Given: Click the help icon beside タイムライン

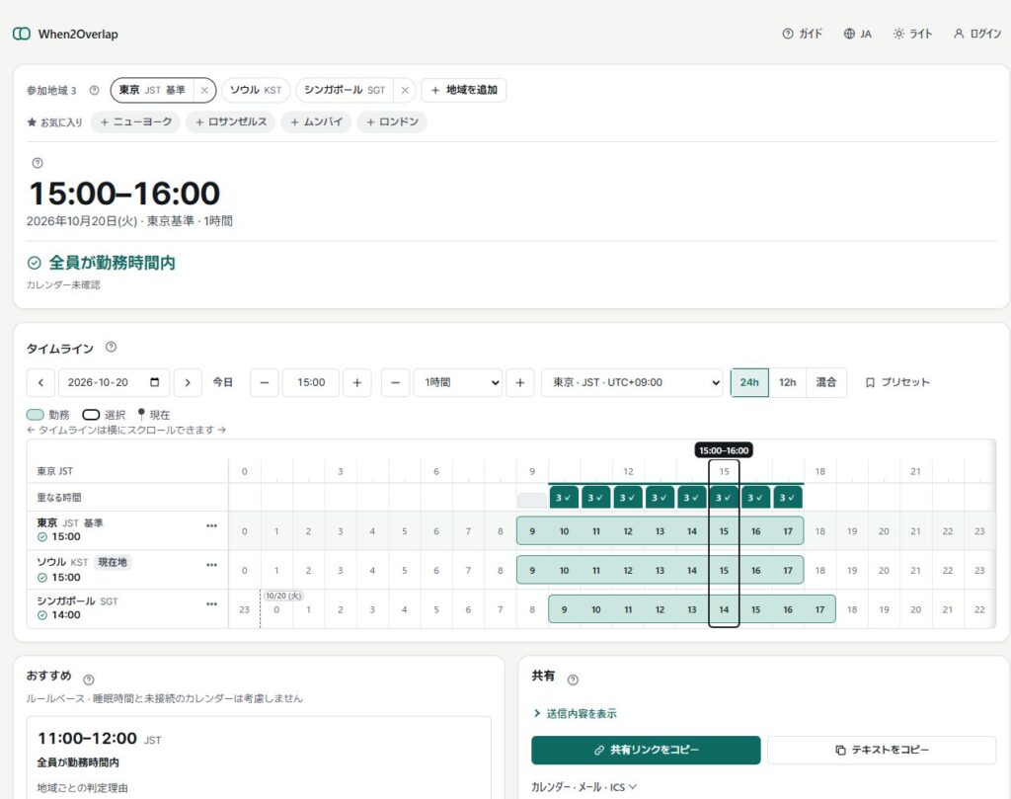Looking at the screenshot, I should (x=111, y=347).
